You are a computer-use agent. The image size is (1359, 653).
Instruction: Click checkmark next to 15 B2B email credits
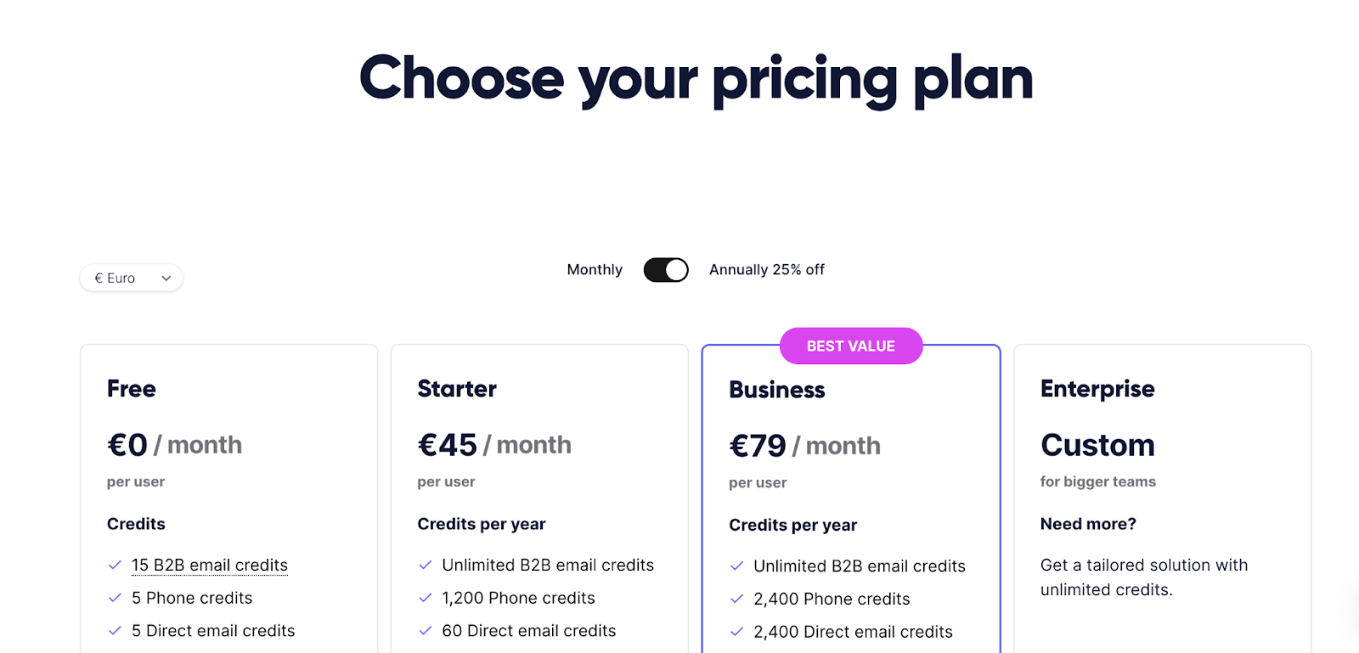coord(115,566)
